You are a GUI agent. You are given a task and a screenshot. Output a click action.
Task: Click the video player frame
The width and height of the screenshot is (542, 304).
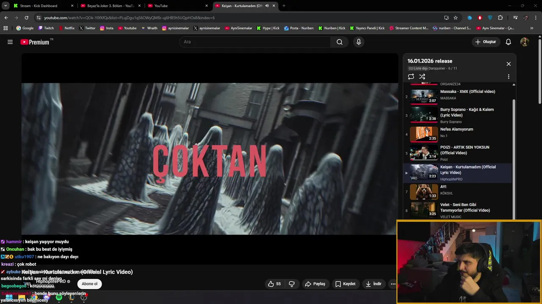(210, 158)
